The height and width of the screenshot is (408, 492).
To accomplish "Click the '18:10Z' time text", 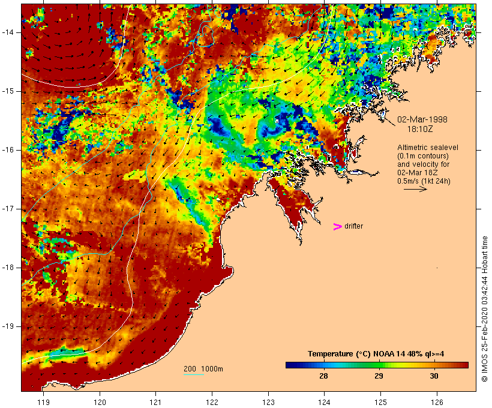I will (x=420, y=129).
